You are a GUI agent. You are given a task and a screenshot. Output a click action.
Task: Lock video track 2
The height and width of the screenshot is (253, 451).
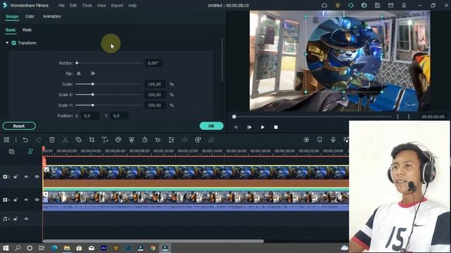coord(16,176)
